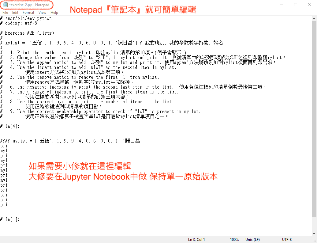Open the View menu
Screen dimensions: 317x243
(x=42, y=13)
